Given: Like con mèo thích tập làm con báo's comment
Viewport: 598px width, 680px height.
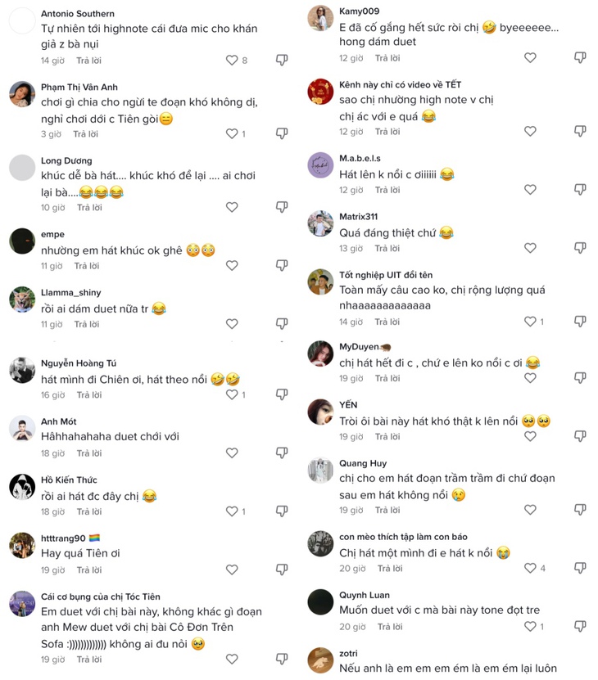Looking at the screenshot, I should coord(530,568).
